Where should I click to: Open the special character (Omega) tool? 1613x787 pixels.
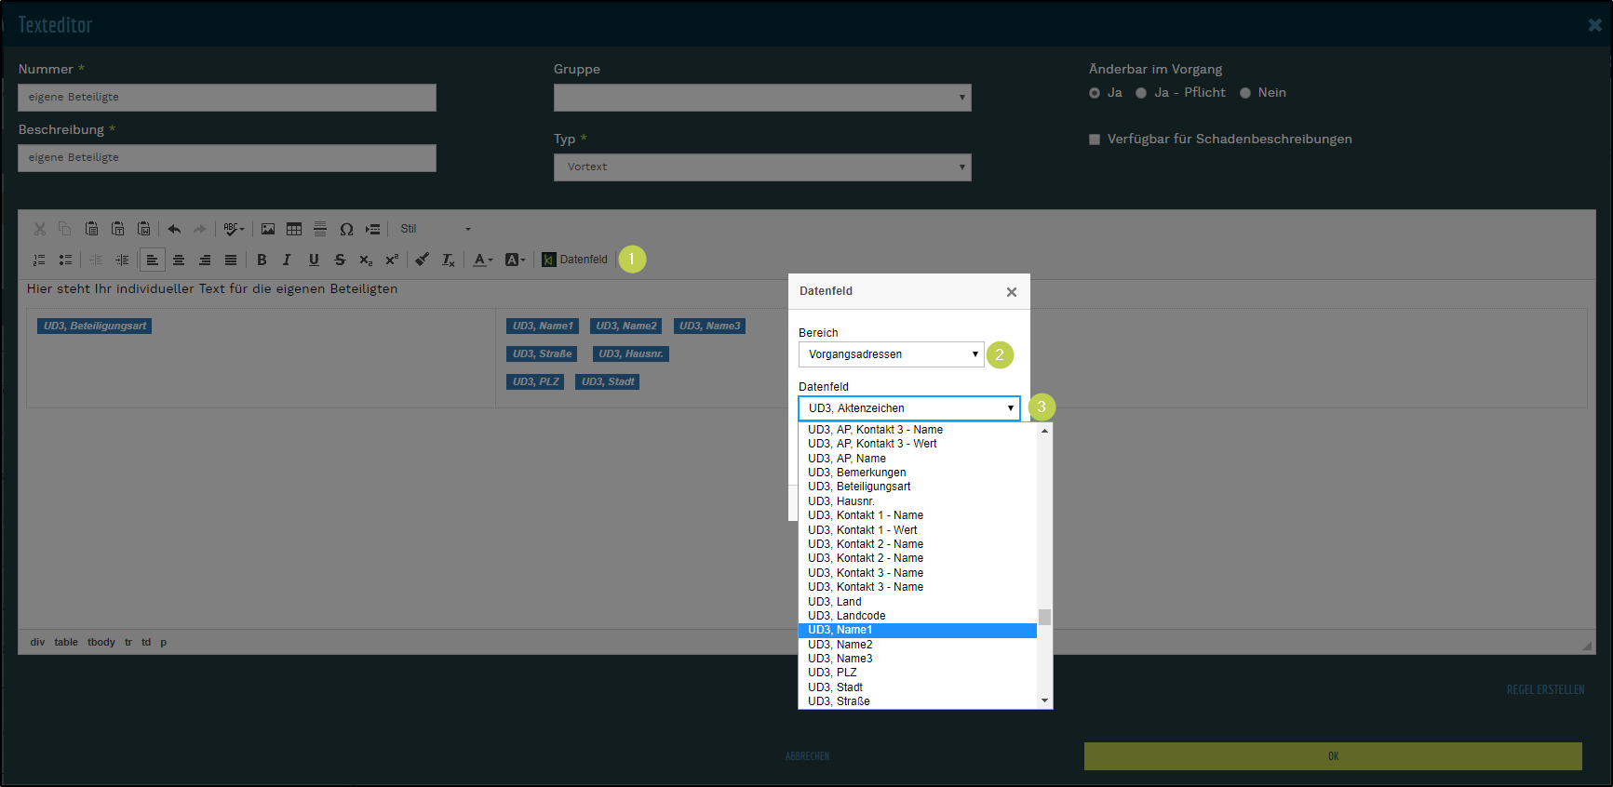(x=346, y=229)
